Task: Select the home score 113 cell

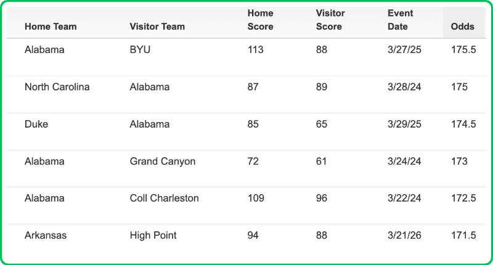Action: [255, 50]
